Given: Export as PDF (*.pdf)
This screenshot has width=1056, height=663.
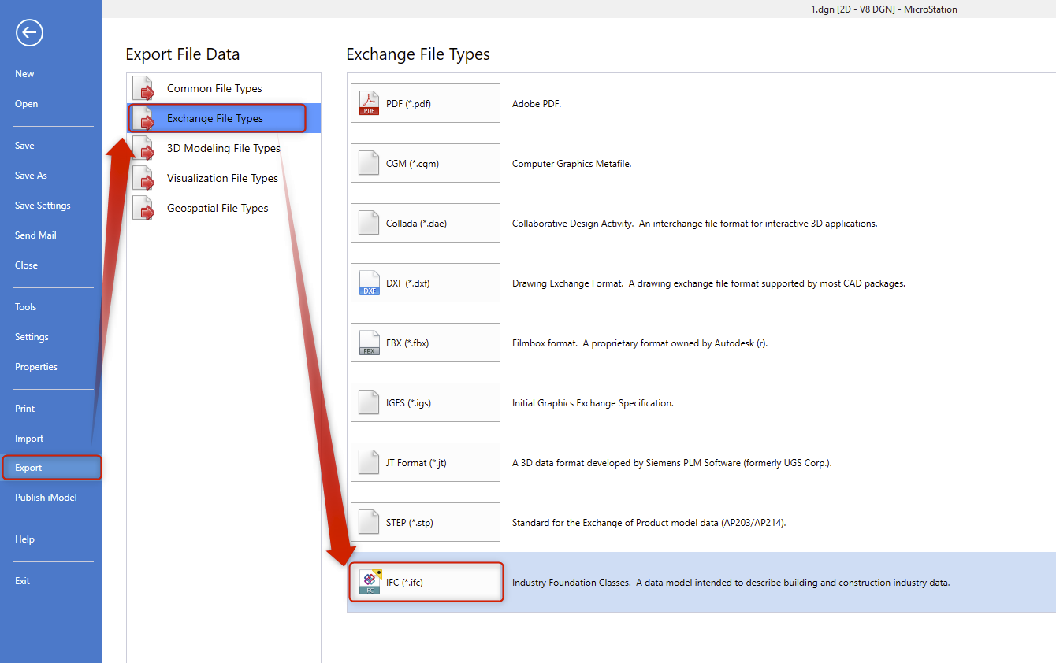Looking at the screenshot, I should (426, 103).
